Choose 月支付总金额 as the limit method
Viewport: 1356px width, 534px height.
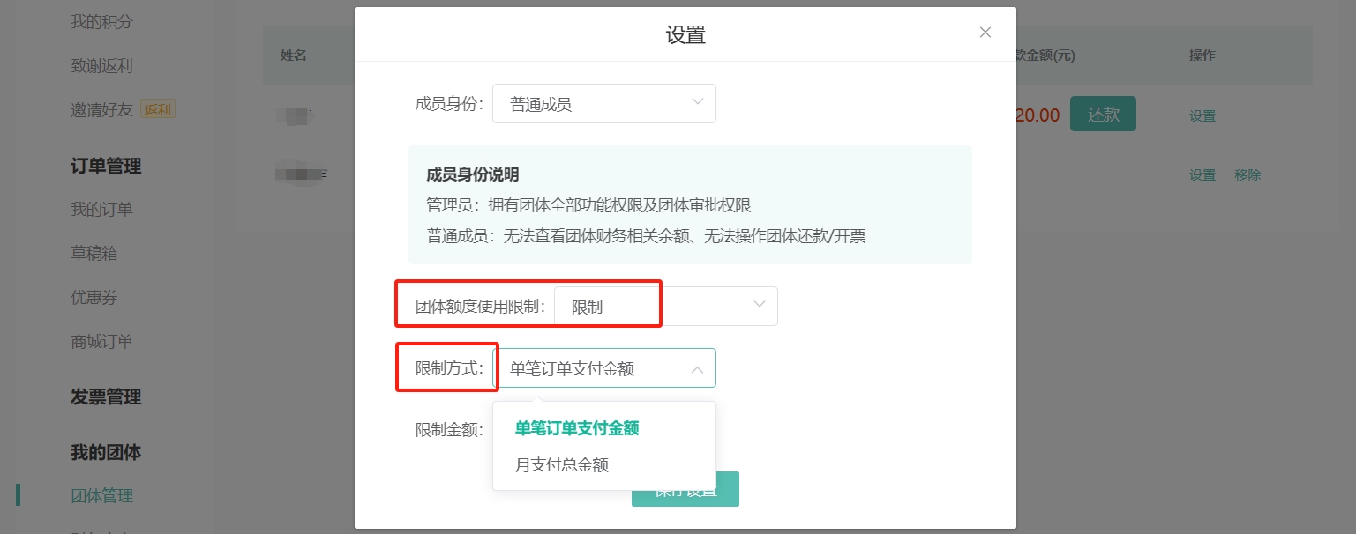tap(561, 463)
